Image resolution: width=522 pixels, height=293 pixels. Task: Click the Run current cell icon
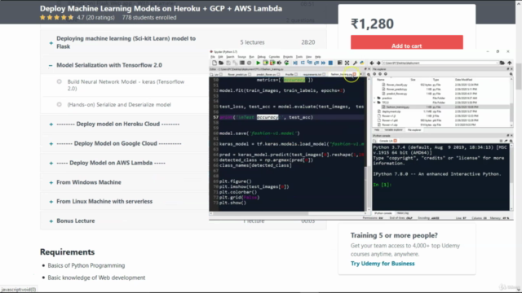pyautogui.click(x=265, y=63)
